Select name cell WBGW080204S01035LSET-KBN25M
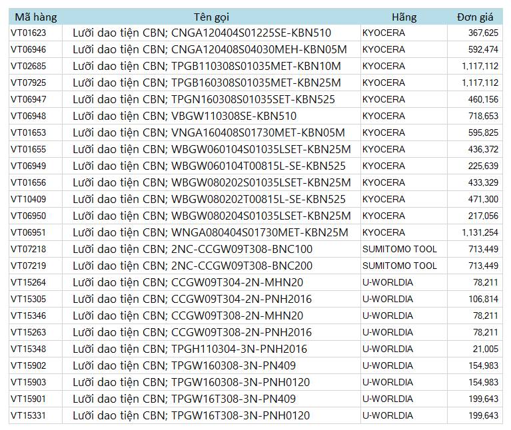The image size is (511, 430). [x=211, y=216]
